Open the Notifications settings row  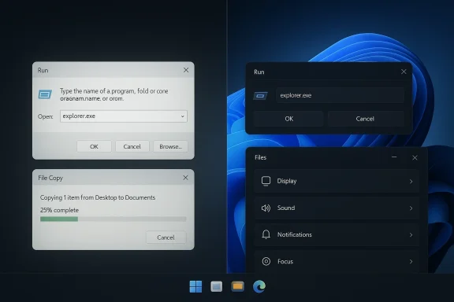tap(337, 234)
